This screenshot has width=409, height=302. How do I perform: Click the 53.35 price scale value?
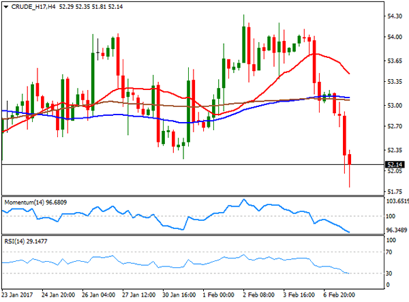[395, 82]
